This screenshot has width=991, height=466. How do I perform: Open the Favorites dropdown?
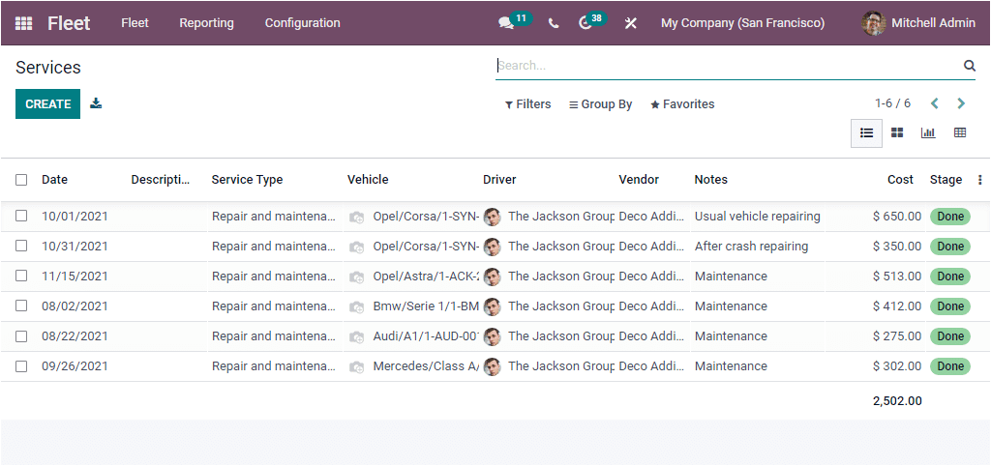pyautogui.click(x=682, y=104)
